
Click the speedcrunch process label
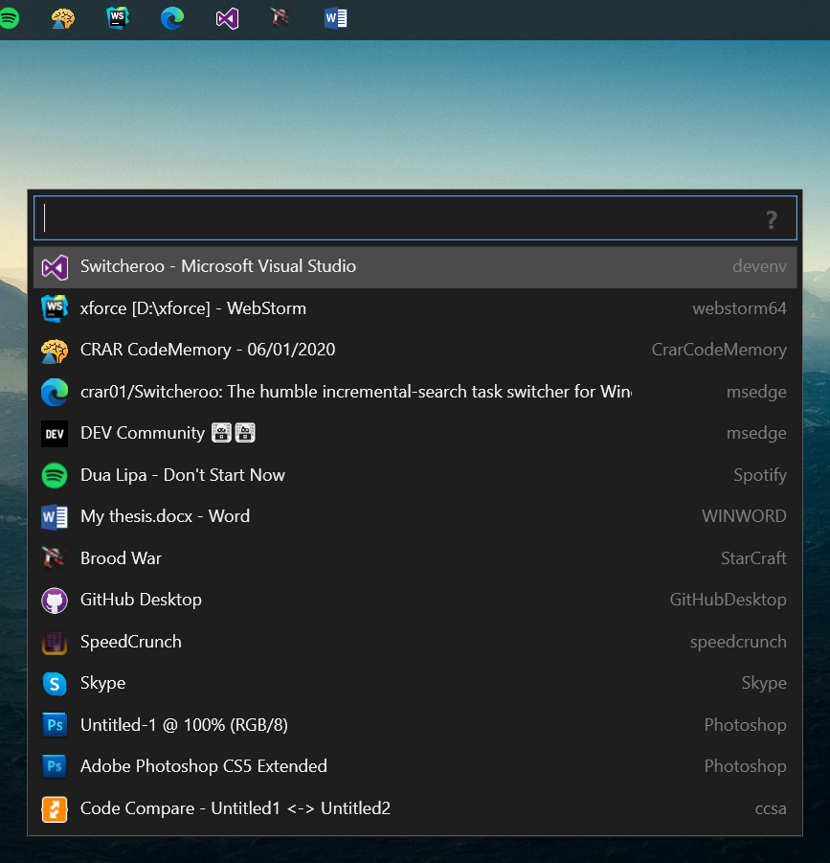coord(738,643)
